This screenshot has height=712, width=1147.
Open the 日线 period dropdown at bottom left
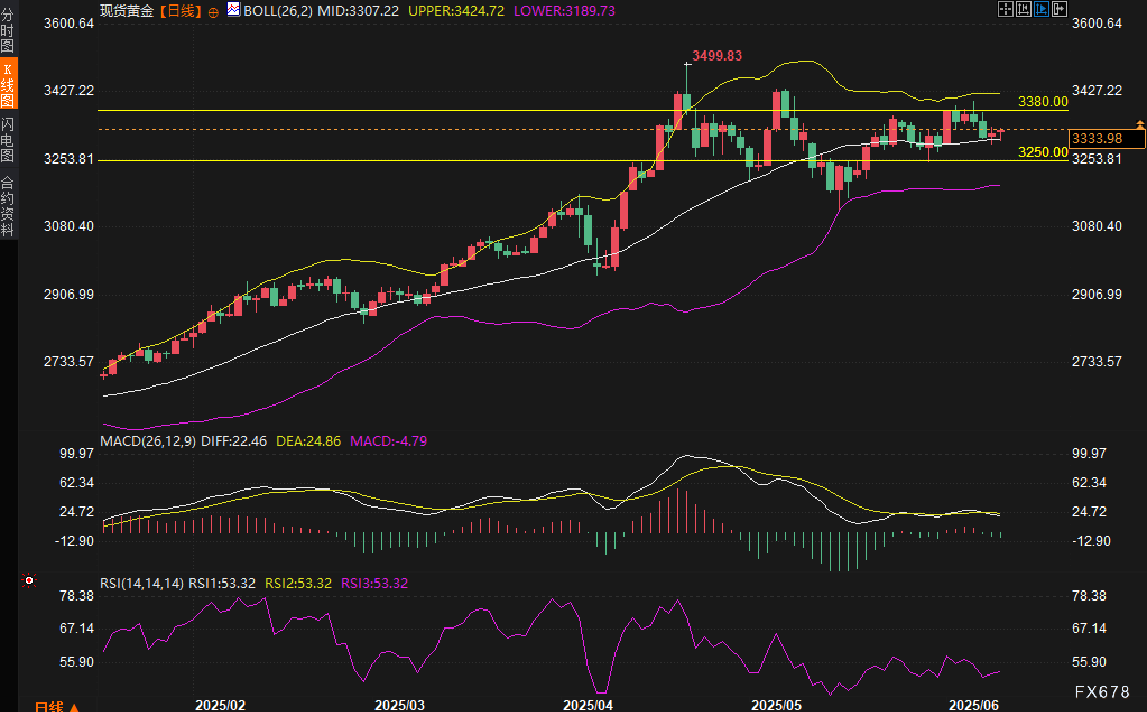(x=56, y=706)
